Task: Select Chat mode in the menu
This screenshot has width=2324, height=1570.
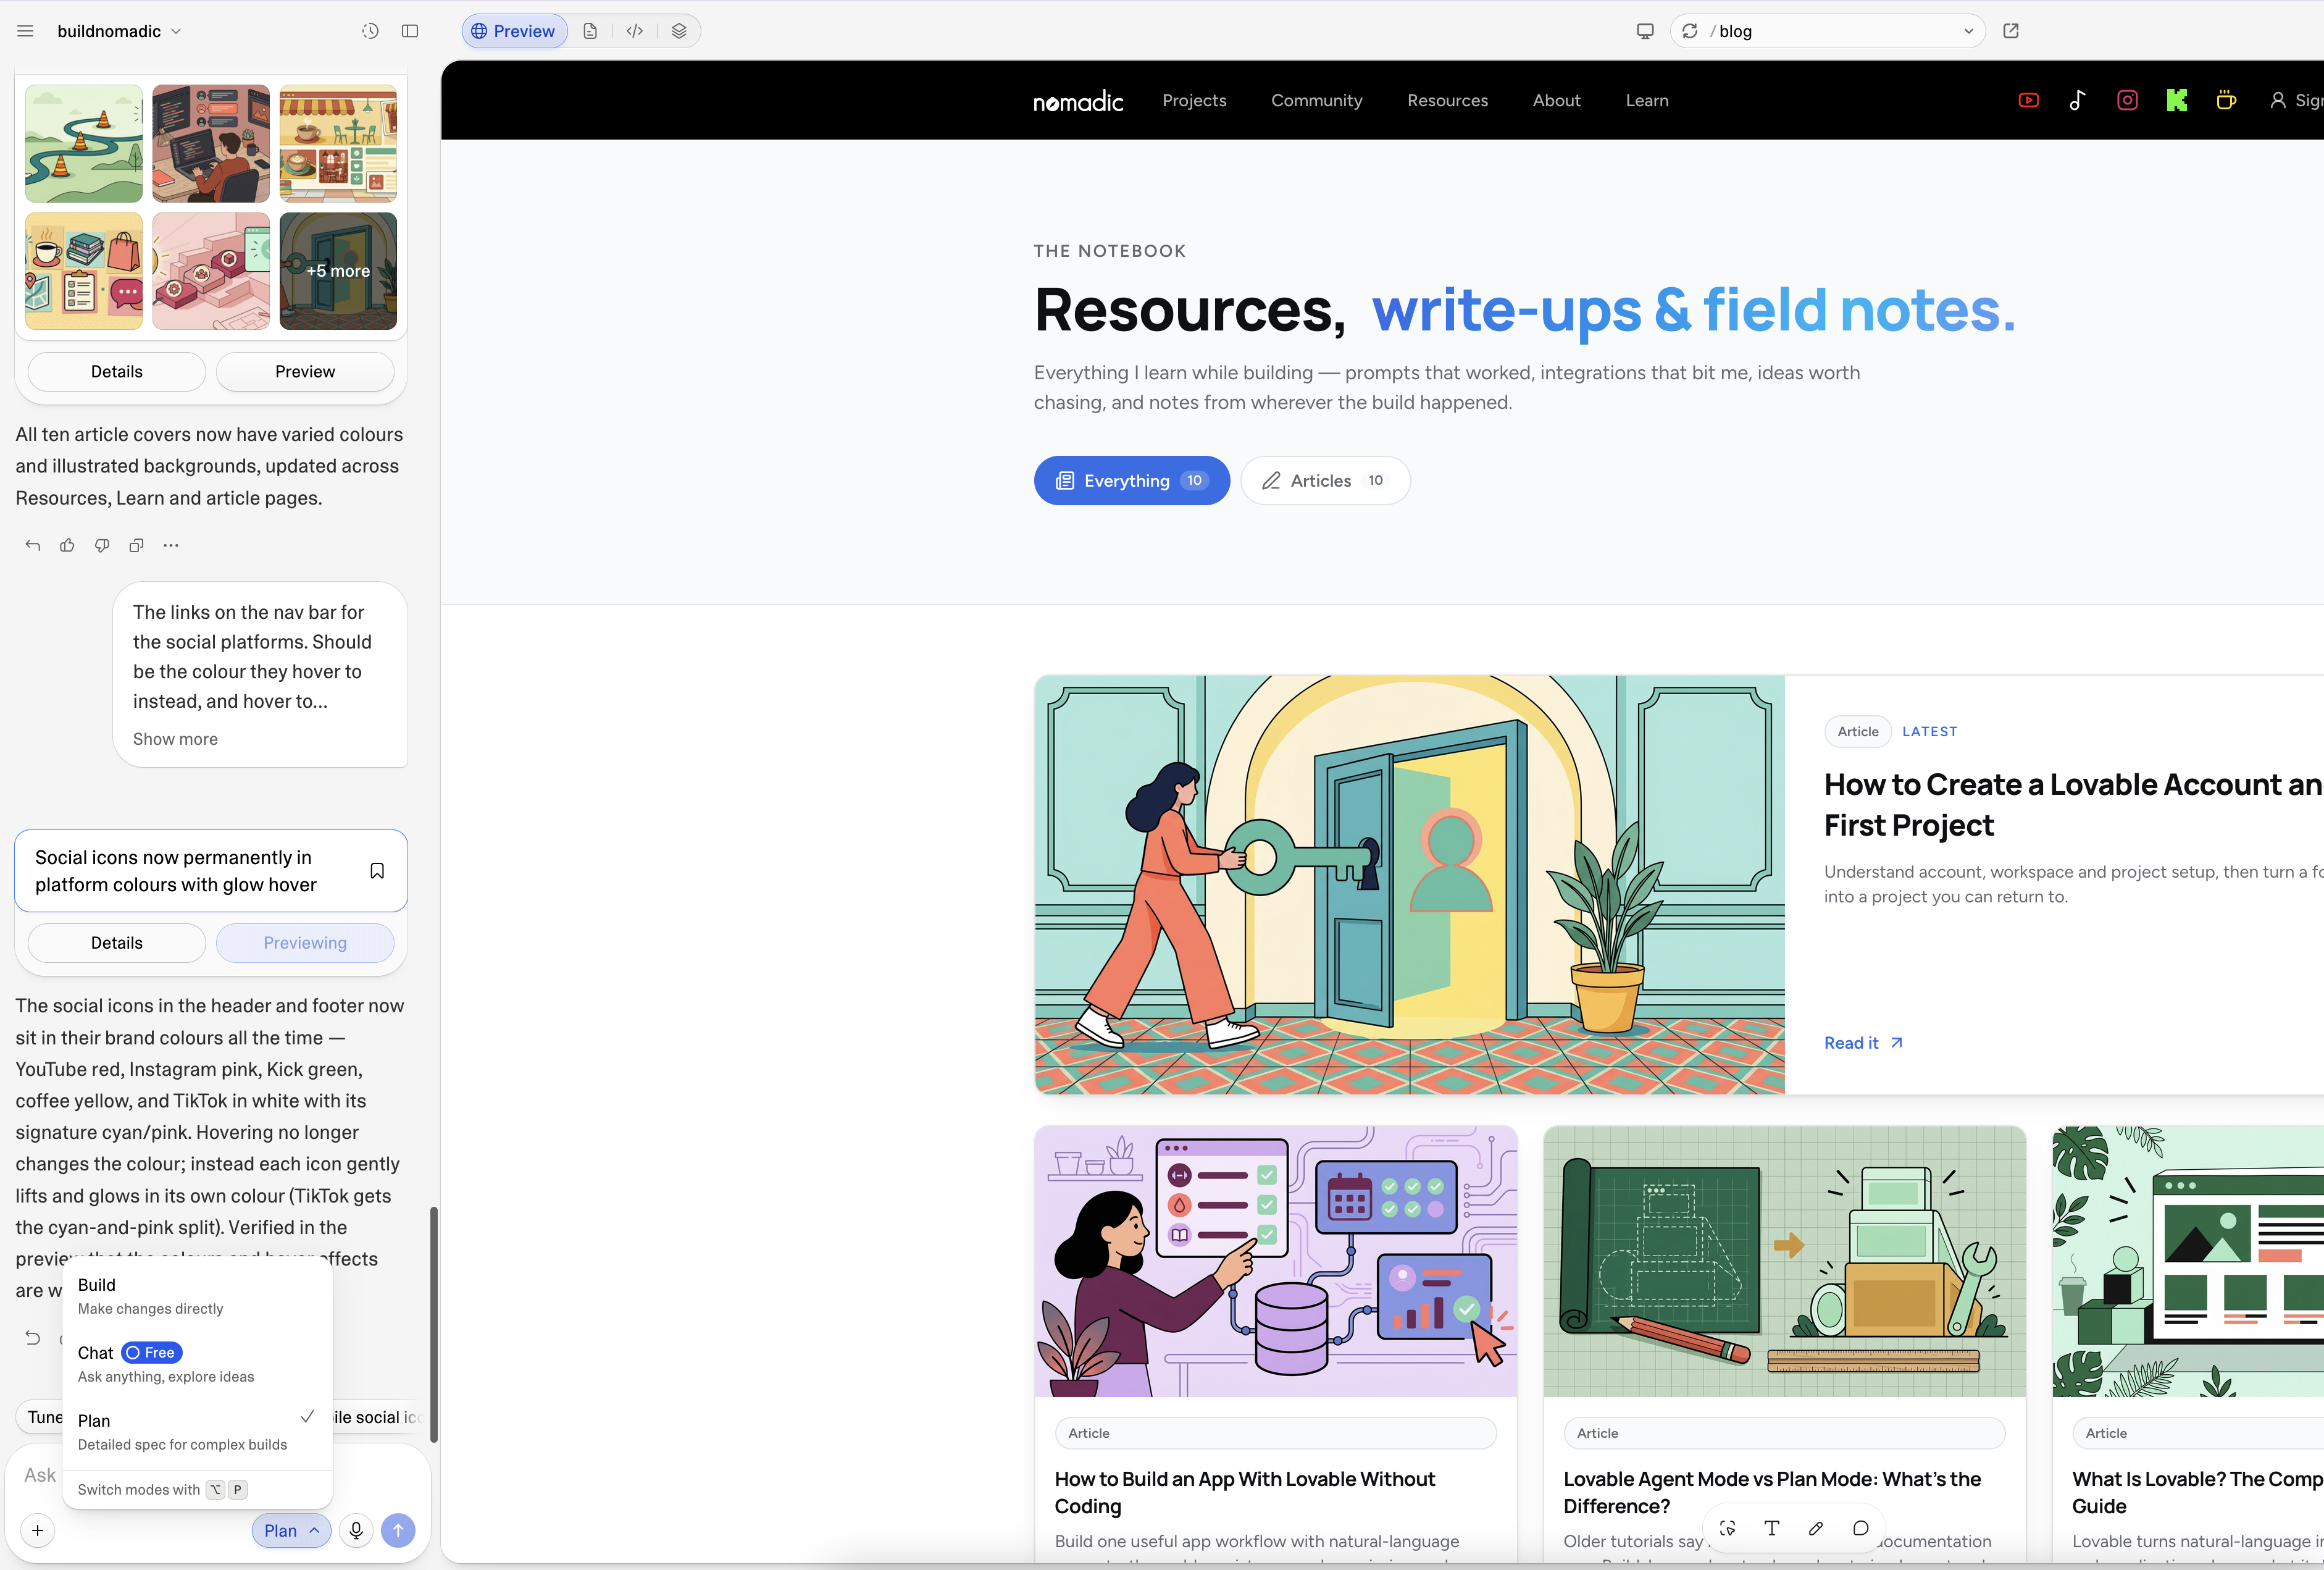Action: (x=197, y=1364)
